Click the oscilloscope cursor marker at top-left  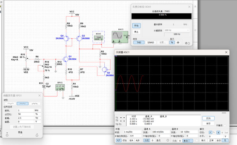click(116, 56)
